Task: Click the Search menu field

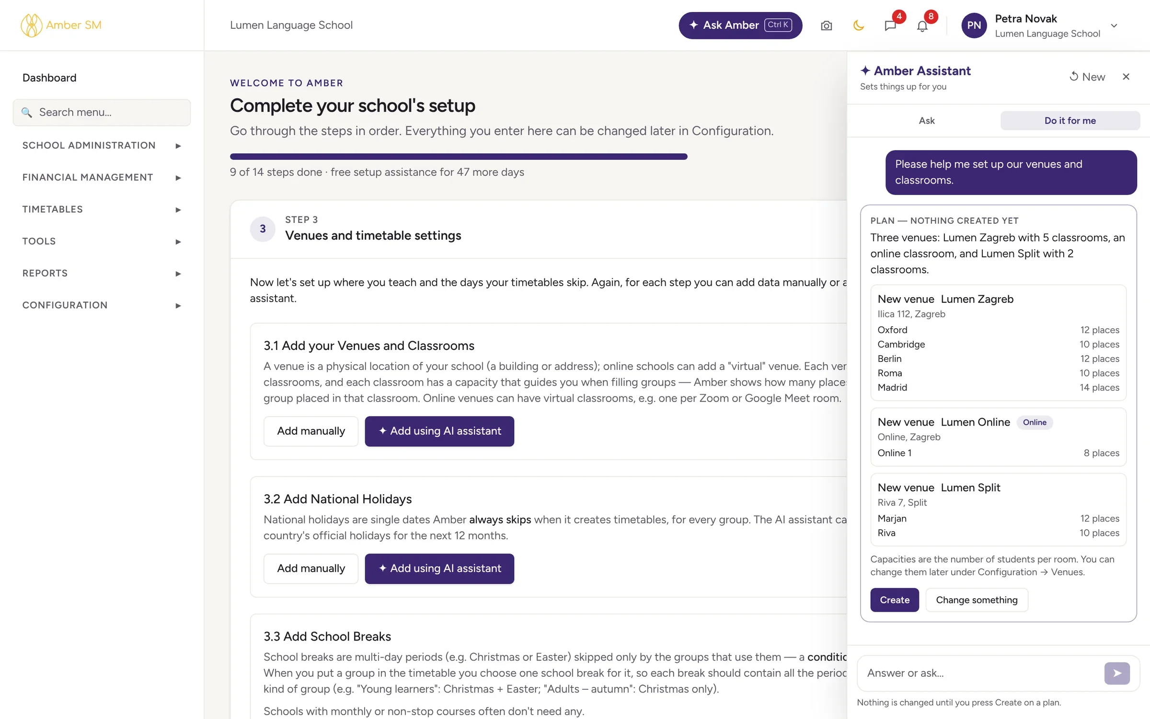Action: pyautogui.click(x=102, y=112)
